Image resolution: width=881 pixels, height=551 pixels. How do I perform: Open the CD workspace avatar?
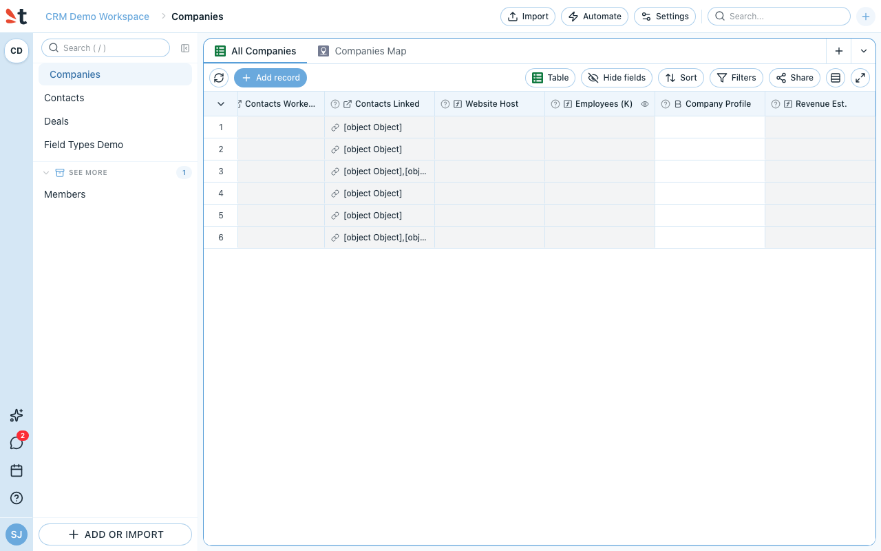coord(17,51)
